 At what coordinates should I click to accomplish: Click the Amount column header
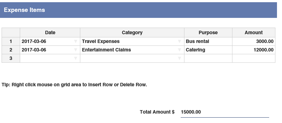point(254,33)
